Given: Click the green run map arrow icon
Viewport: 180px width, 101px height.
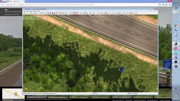Looking at the screenshot, I should [38, 13].
